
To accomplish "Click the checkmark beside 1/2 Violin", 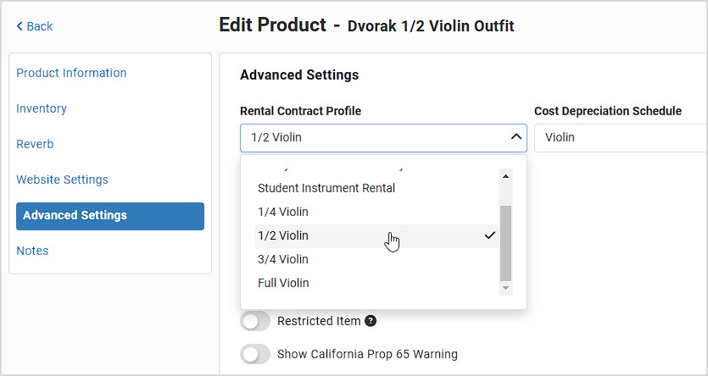I will [489, 235].
